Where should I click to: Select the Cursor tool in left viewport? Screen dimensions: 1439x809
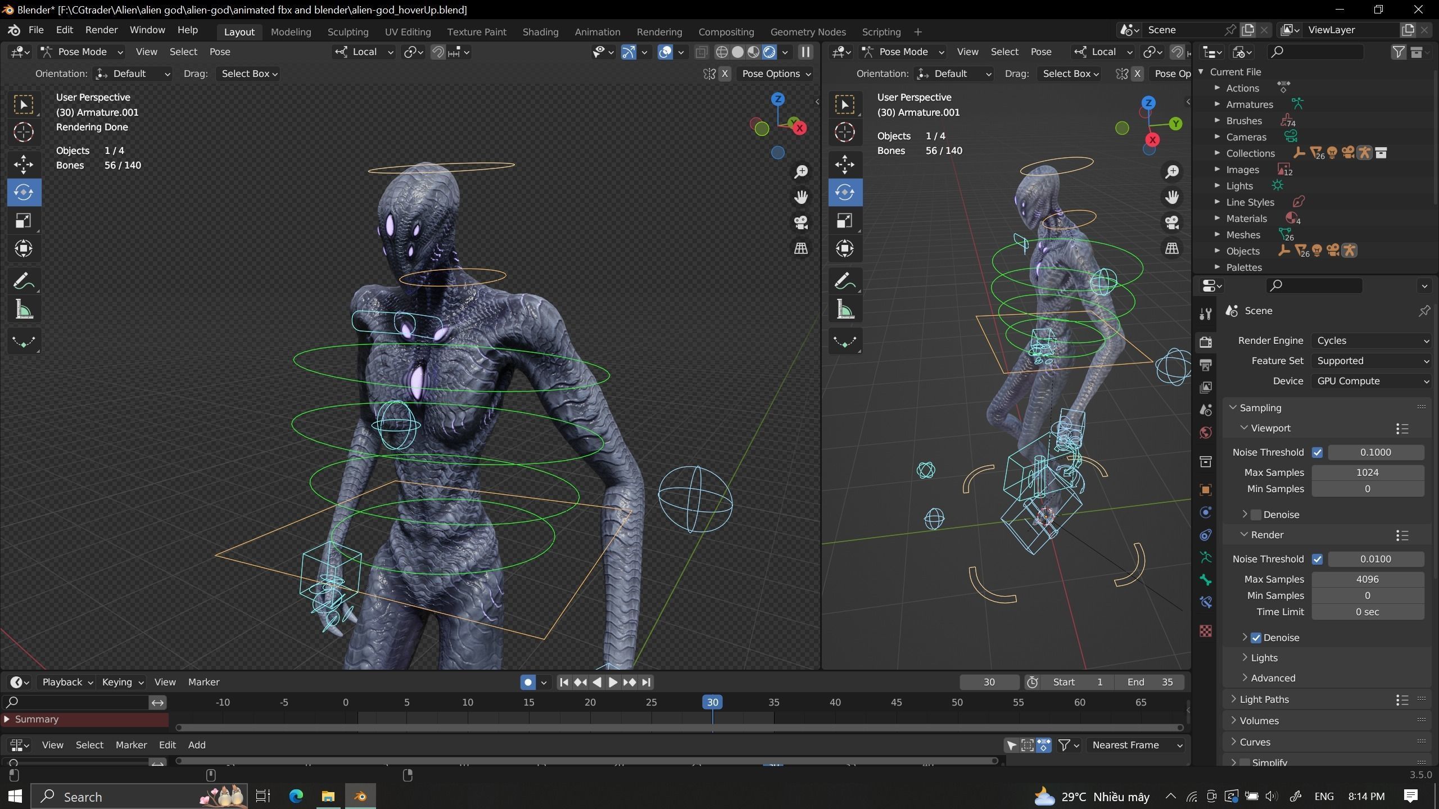pyautogui.click(x=24, y=132)
